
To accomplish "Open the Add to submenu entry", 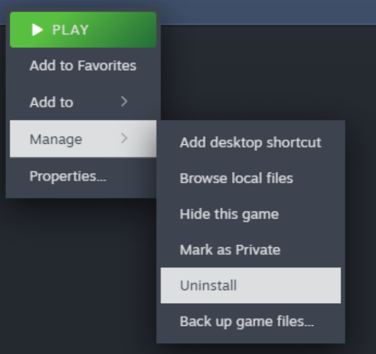I will 52,102.
